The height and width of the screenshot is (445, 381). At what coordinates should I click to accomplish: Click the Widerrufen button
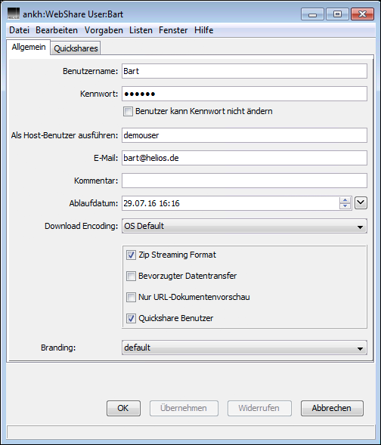click(x=259, y=408)
